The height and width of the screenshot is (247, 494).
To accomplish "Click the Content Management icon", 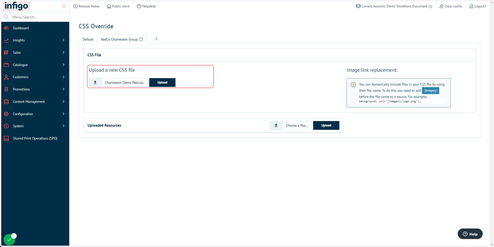I will 6,102.
